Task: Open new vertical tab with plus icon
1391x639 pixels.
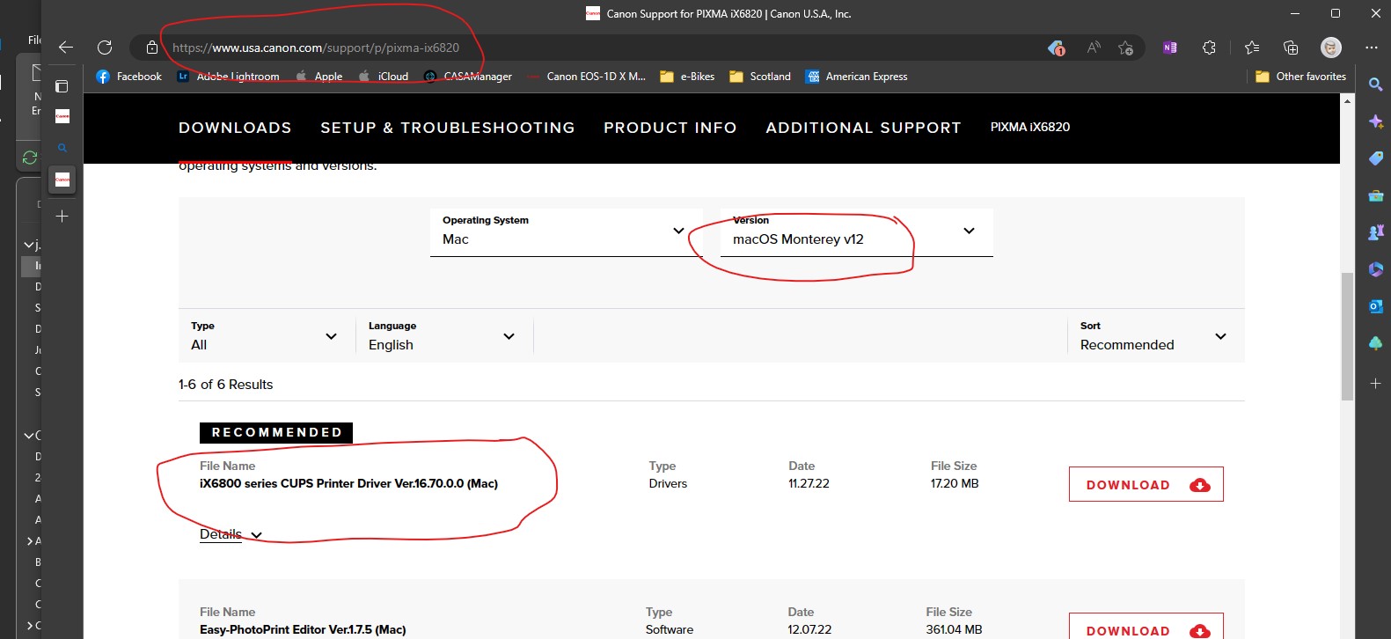Action: 62,216
